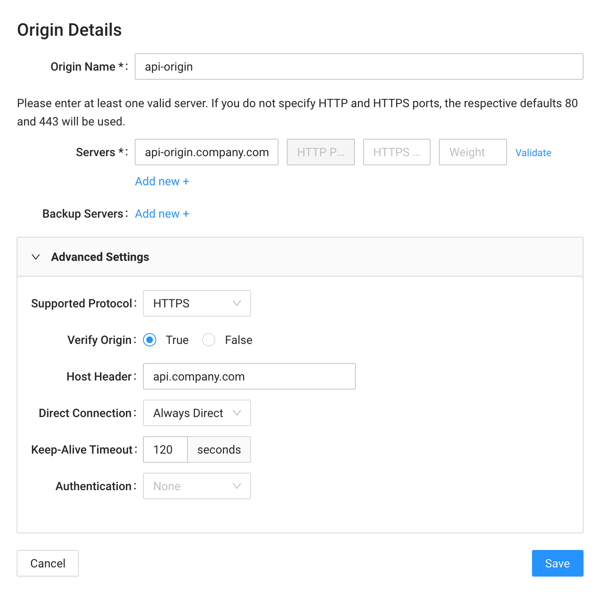Open the Supported Protocol dropdown
601x594 pixels.
tap(197, 303)
